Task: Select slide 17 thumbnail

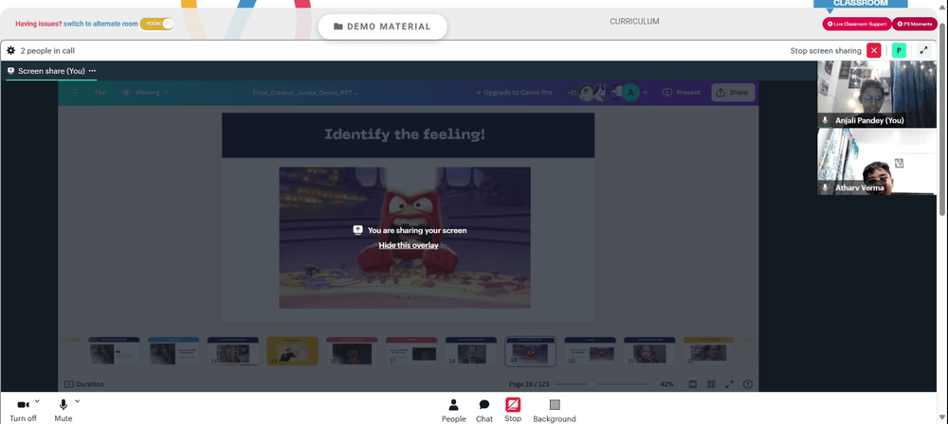Action: click(411, 351)
